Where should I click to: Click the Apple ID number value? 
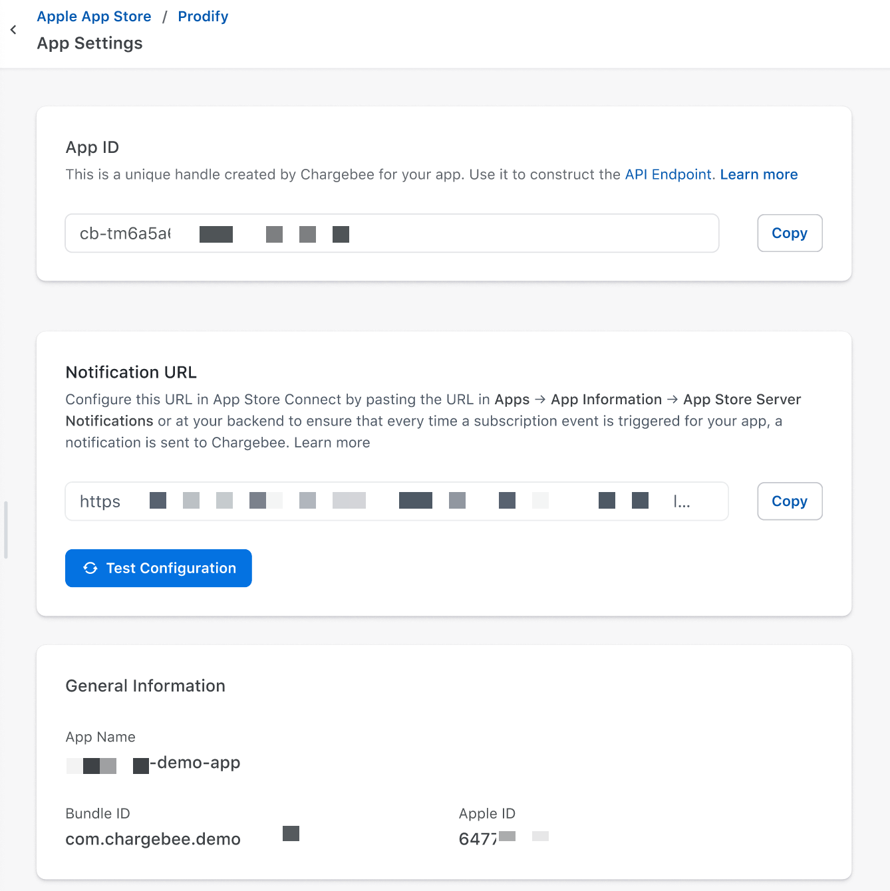tap(478, 839)
